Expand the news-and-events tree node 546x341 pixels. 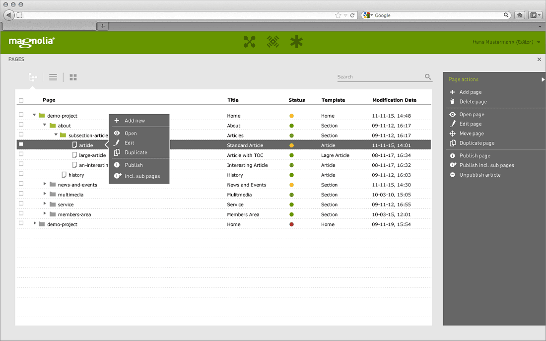click(x=44, y=184)
